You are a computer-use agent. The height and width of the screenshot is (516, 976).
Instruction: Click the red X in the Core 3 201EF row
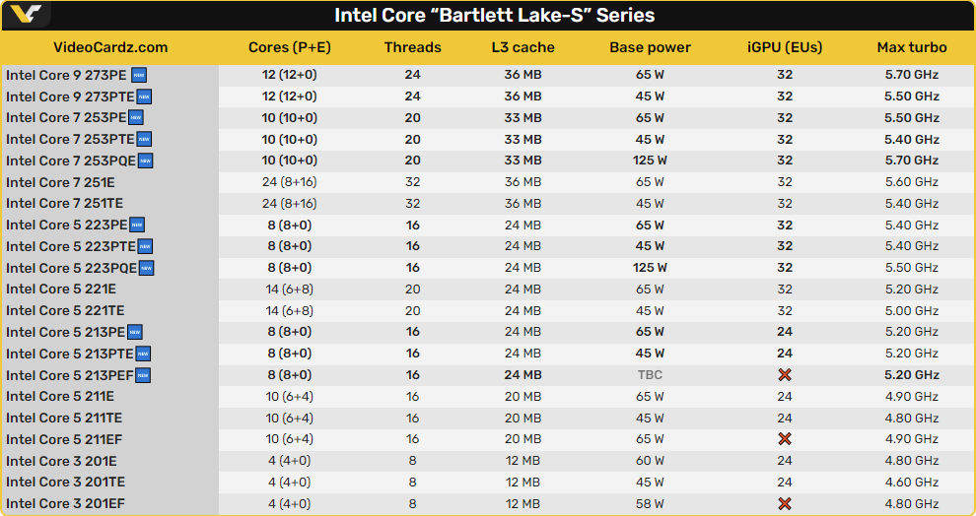pyautogui.click(x=785, y=503)
